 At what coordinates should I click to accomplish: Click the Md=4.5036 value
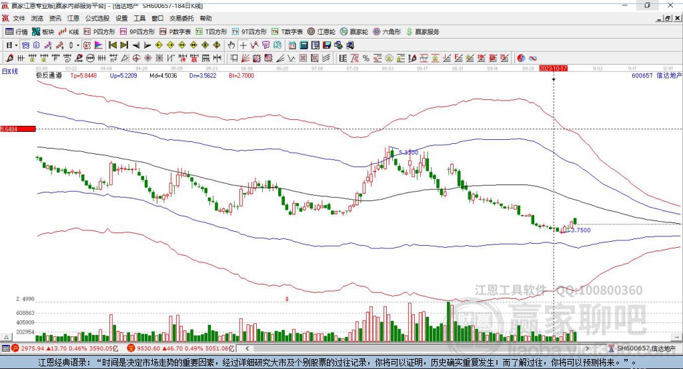(x=163, y=76)
